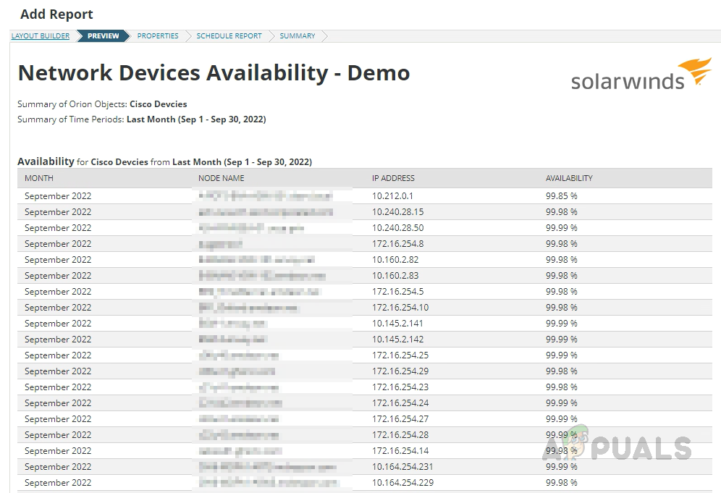This screenshot has height=493, width=721.
Task: Select IP address 10.212.0.1 cell
Action: tap(393, 196)
